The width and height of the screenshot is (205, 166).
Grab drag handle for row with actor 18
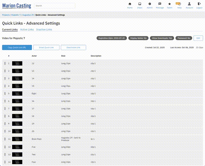point(5,116)
